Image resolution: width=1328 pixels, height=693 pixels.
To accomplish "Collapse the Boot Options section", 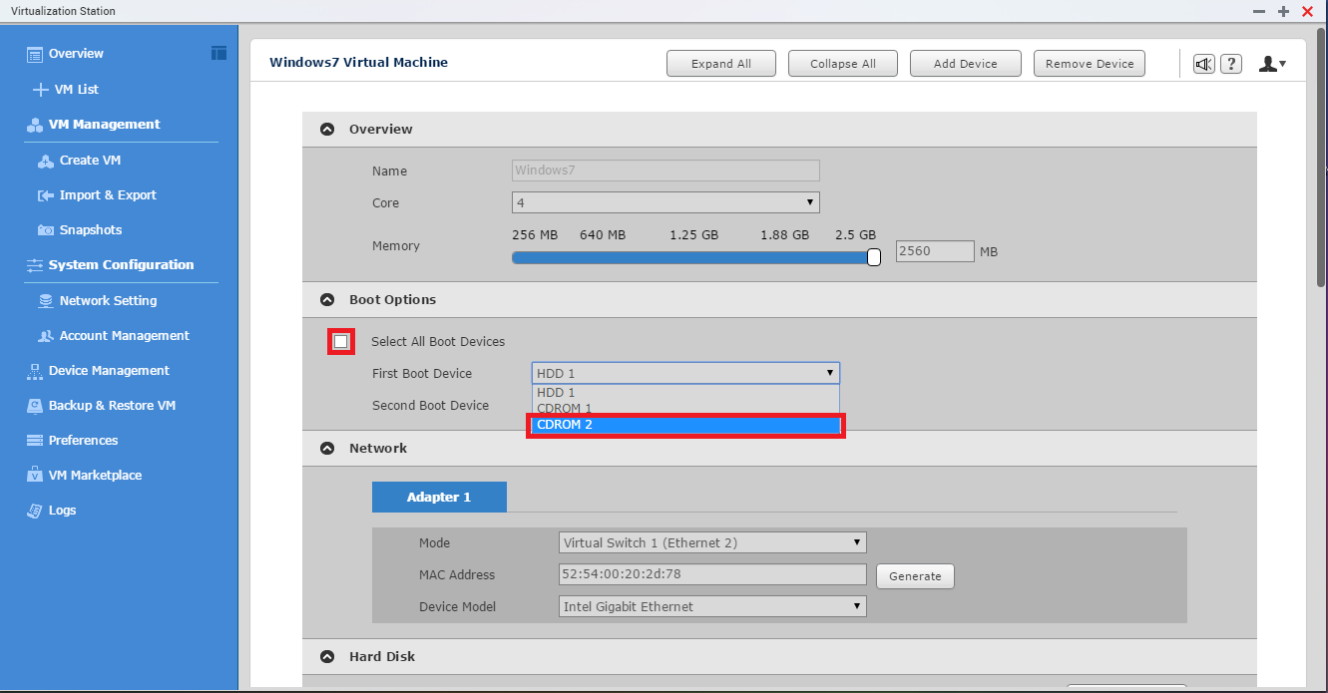I will [327, 300].
